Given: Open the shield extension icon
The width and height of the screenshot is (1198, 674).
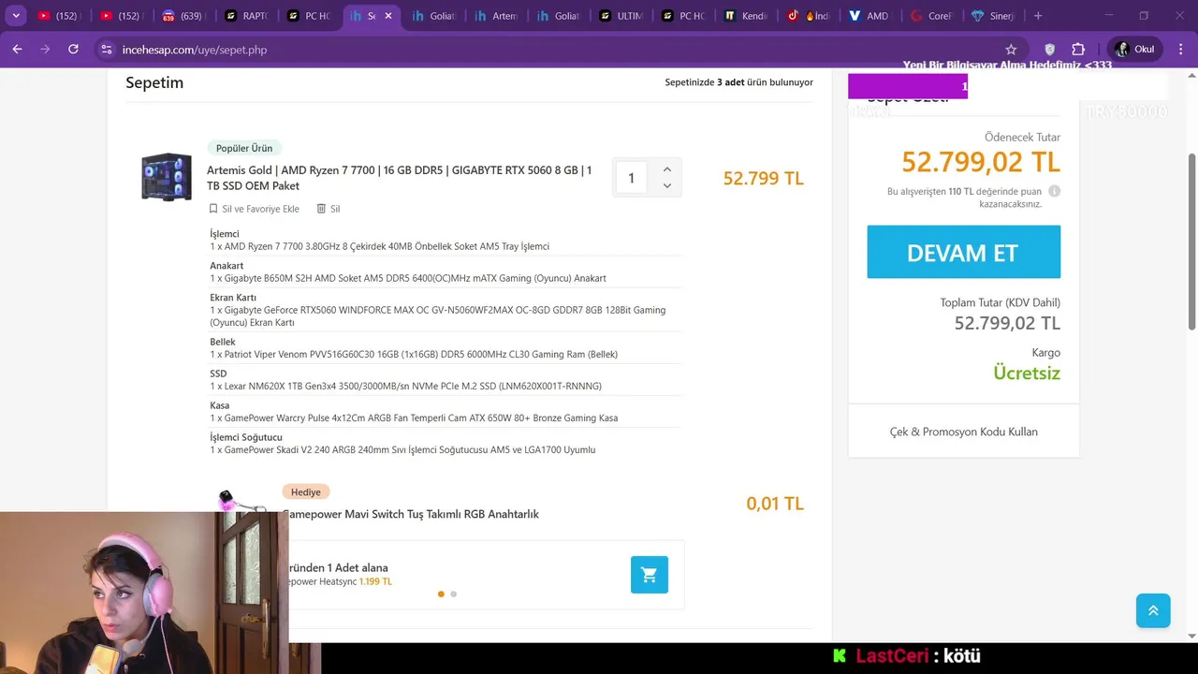Looking at the screenshot, I should pos(1049,49).
